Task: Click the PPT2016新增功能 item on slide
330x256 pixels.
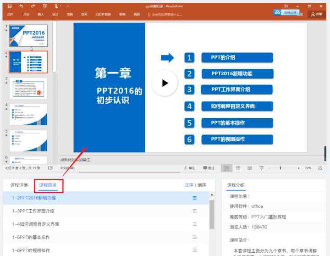Action: tap(237, 73)
